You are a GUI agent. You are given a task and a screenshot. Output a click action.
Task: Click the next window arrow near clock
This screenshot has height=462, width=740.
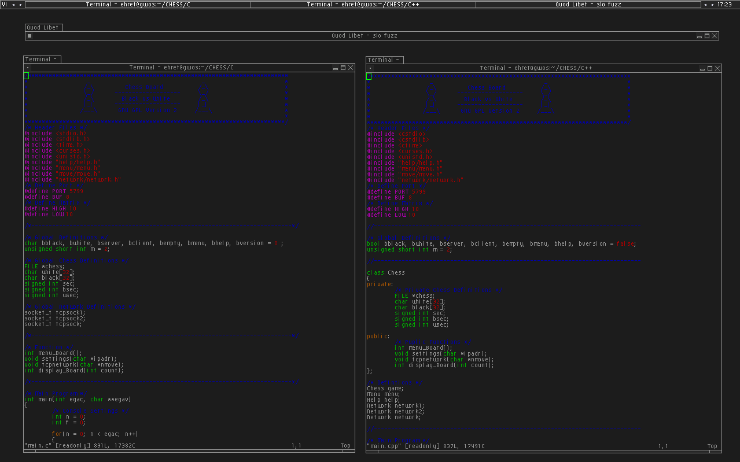[x=712, y=5]
